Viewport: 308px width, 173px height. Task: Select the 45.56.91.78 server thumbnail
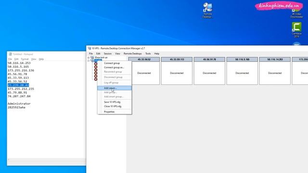click(209, 71)
